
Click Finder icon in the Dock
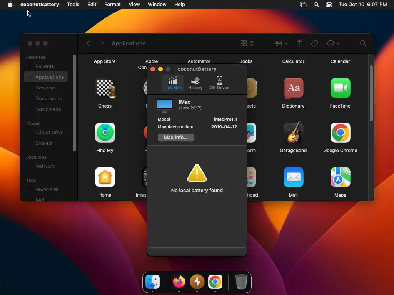(x=152, y=282)
